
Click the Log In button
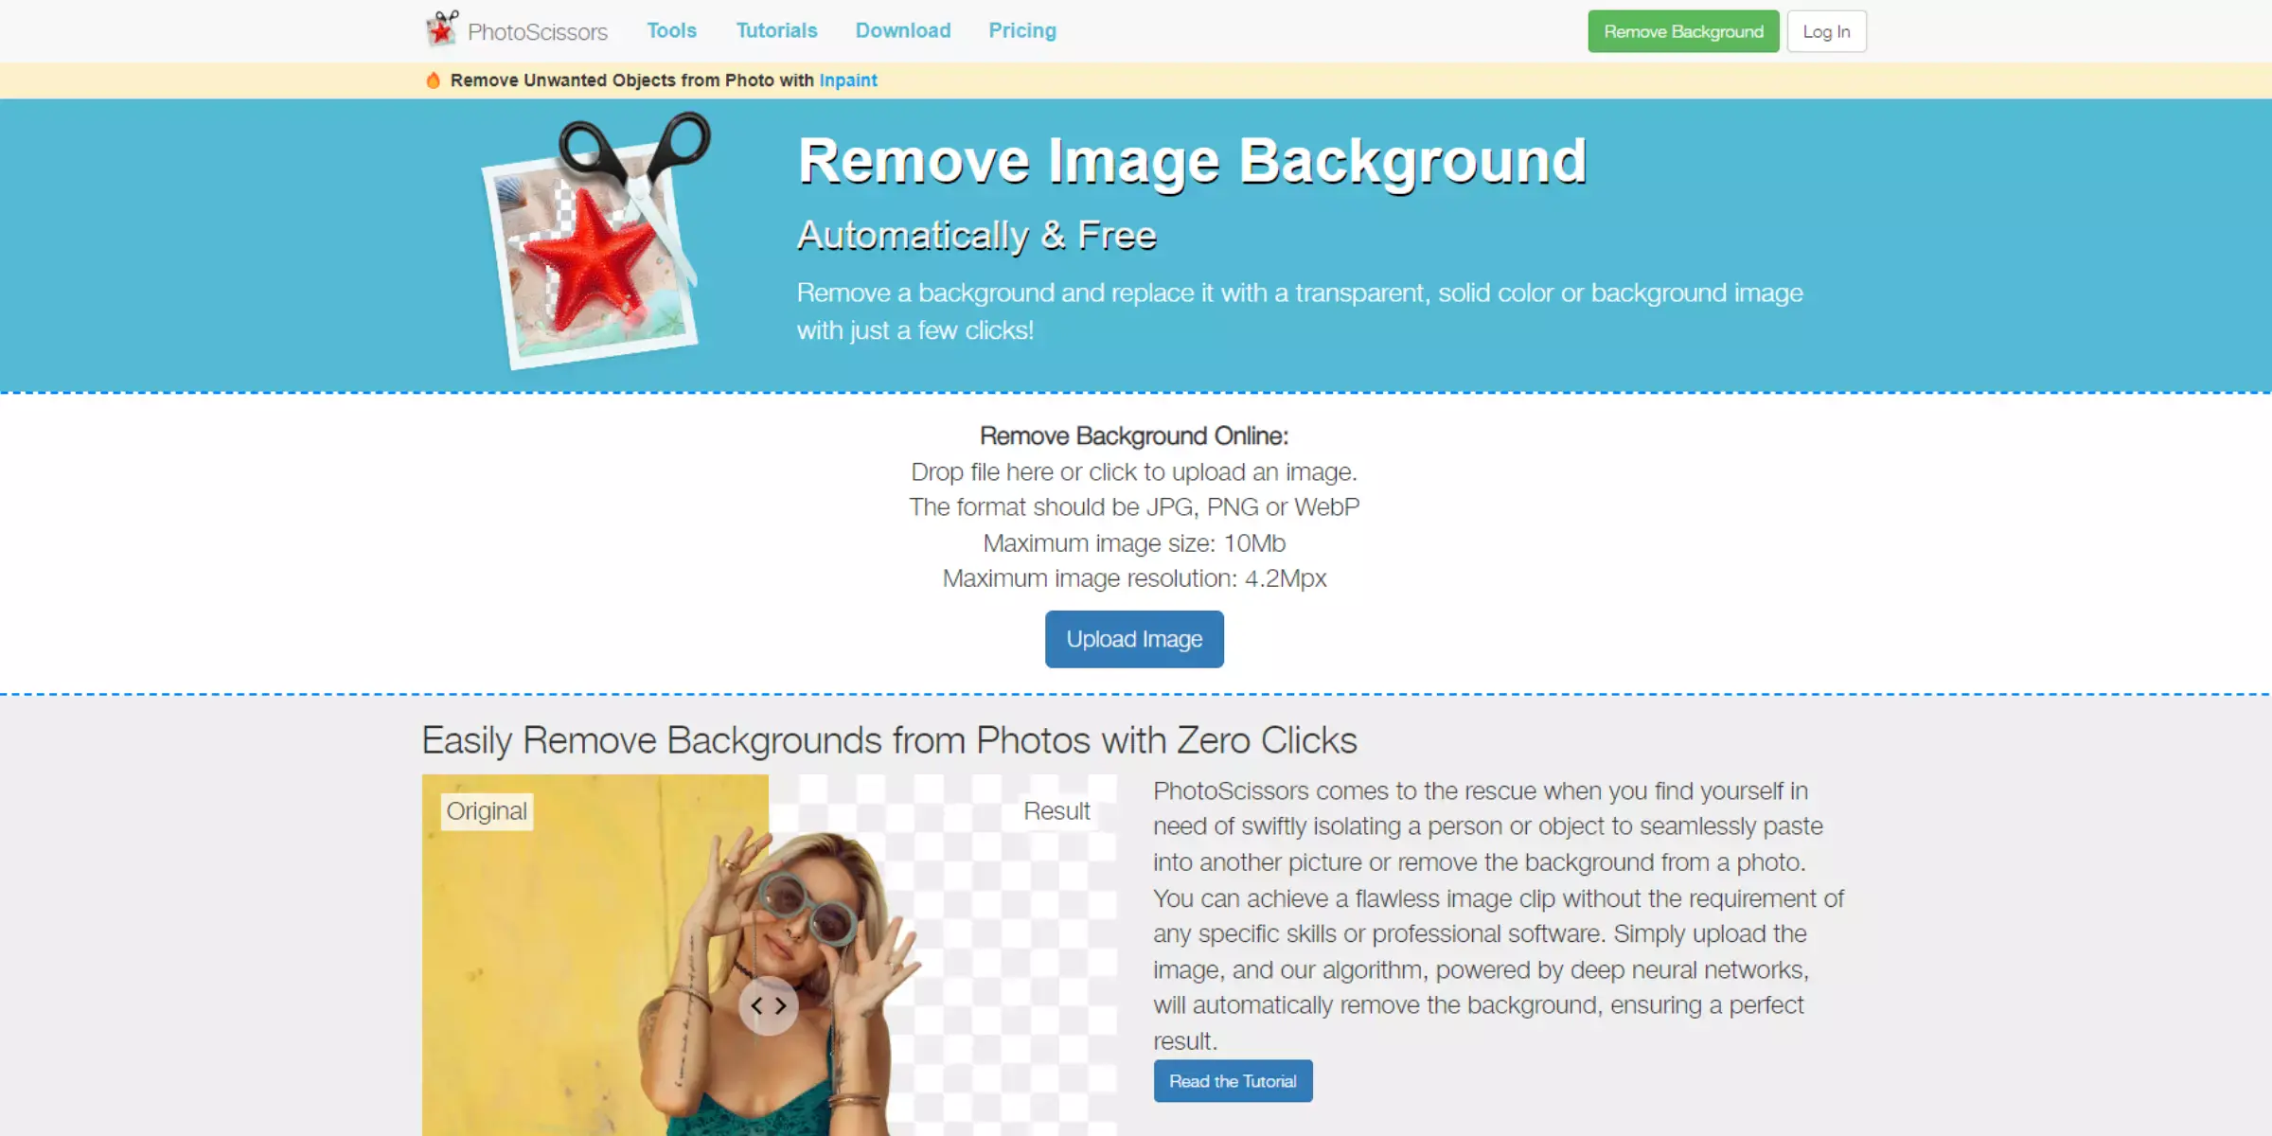click(x=1826, y=29)
